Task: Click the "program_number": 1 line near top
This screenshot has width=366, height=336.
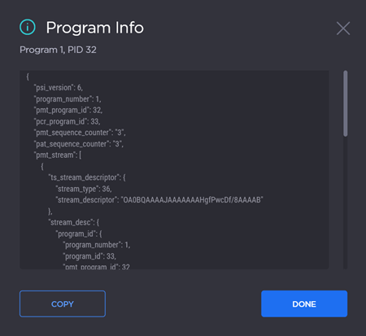Action: tap(68, 99)
